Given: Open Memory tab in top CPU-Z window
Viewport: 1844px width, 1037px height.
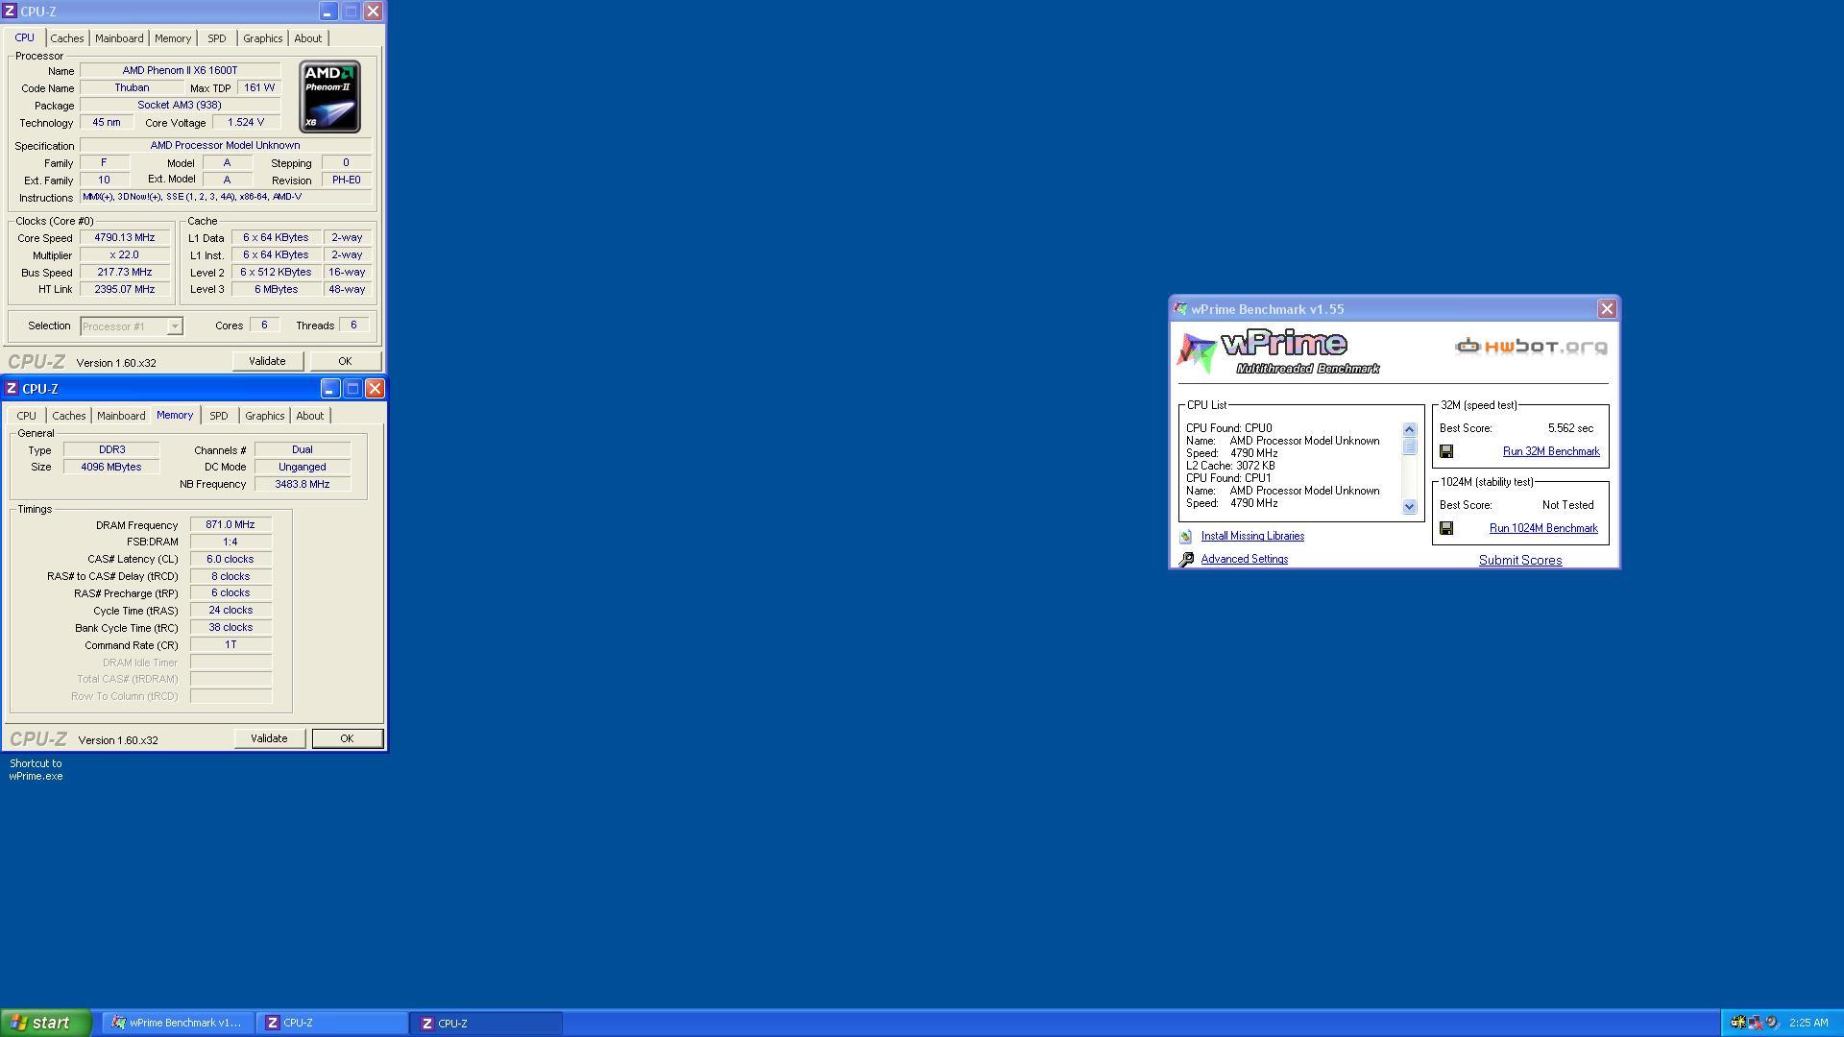Looking at the screenshot, I should point(173,38).
